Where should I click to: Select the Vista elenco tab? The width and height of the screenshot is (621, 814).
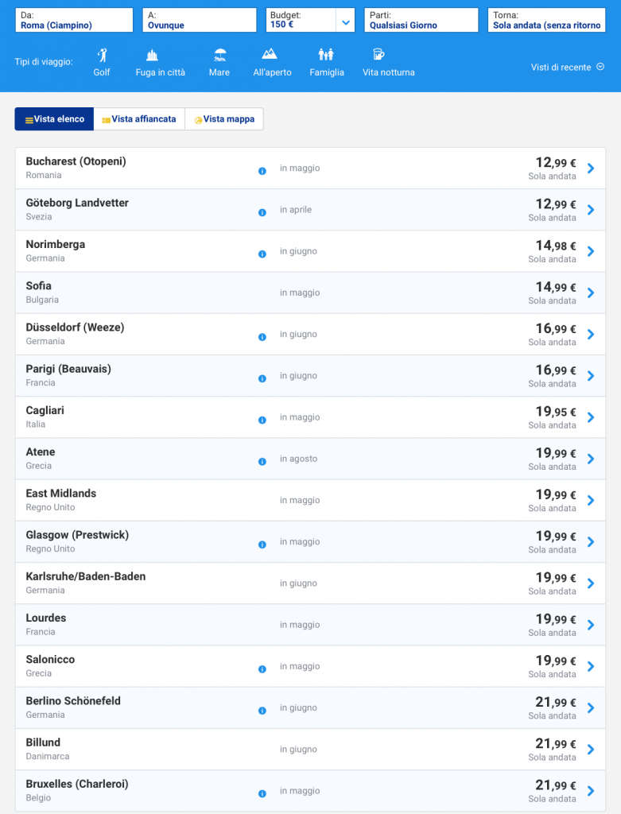point(55,119)
